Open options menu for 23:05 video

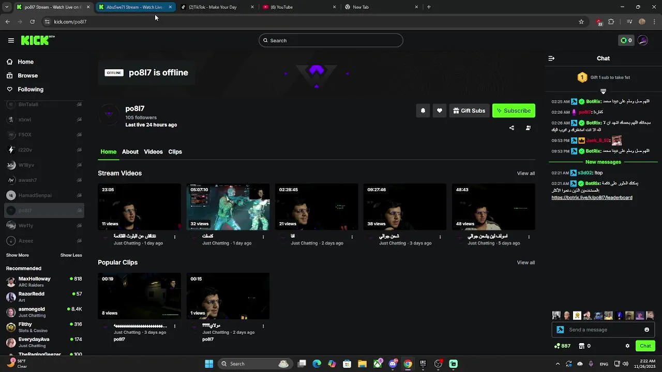click(175, 237)
